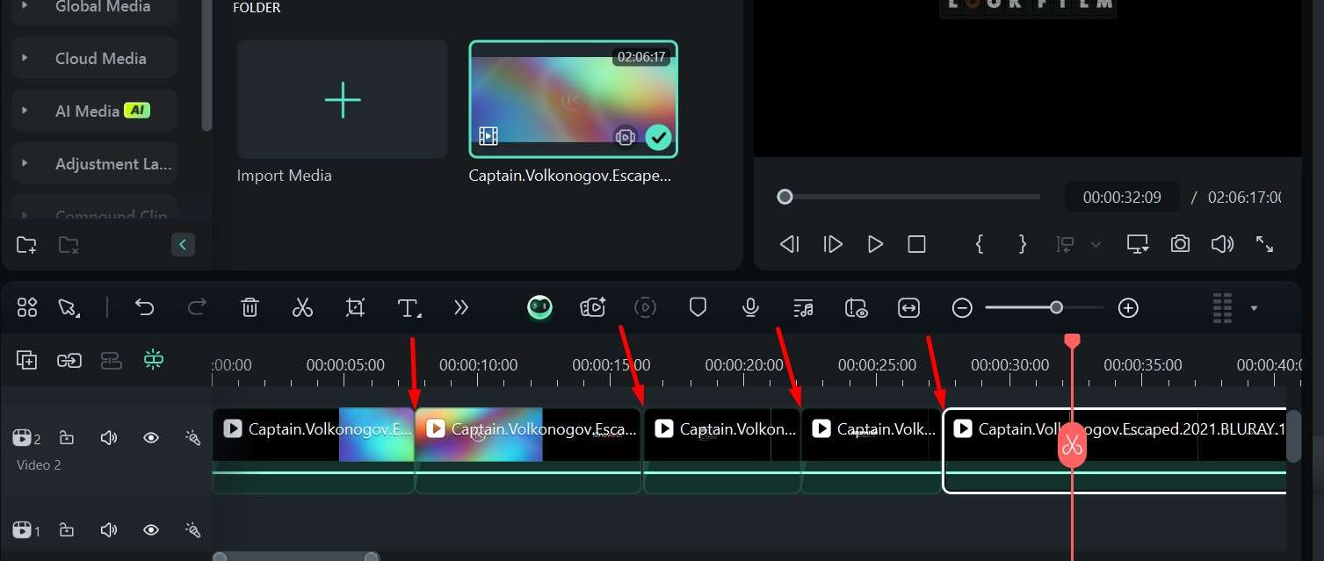Select the crop tool
This screenshot has width=1324, height=561.
(355, 307)
